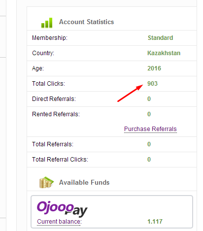Select the Account Statistics heading
This screenshot has height=231, width=203.
coord(86,22)
